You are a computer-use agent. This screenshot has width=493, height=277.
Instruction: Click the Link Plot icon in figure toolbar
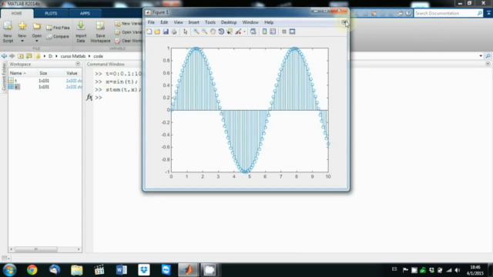pos(253,32)
